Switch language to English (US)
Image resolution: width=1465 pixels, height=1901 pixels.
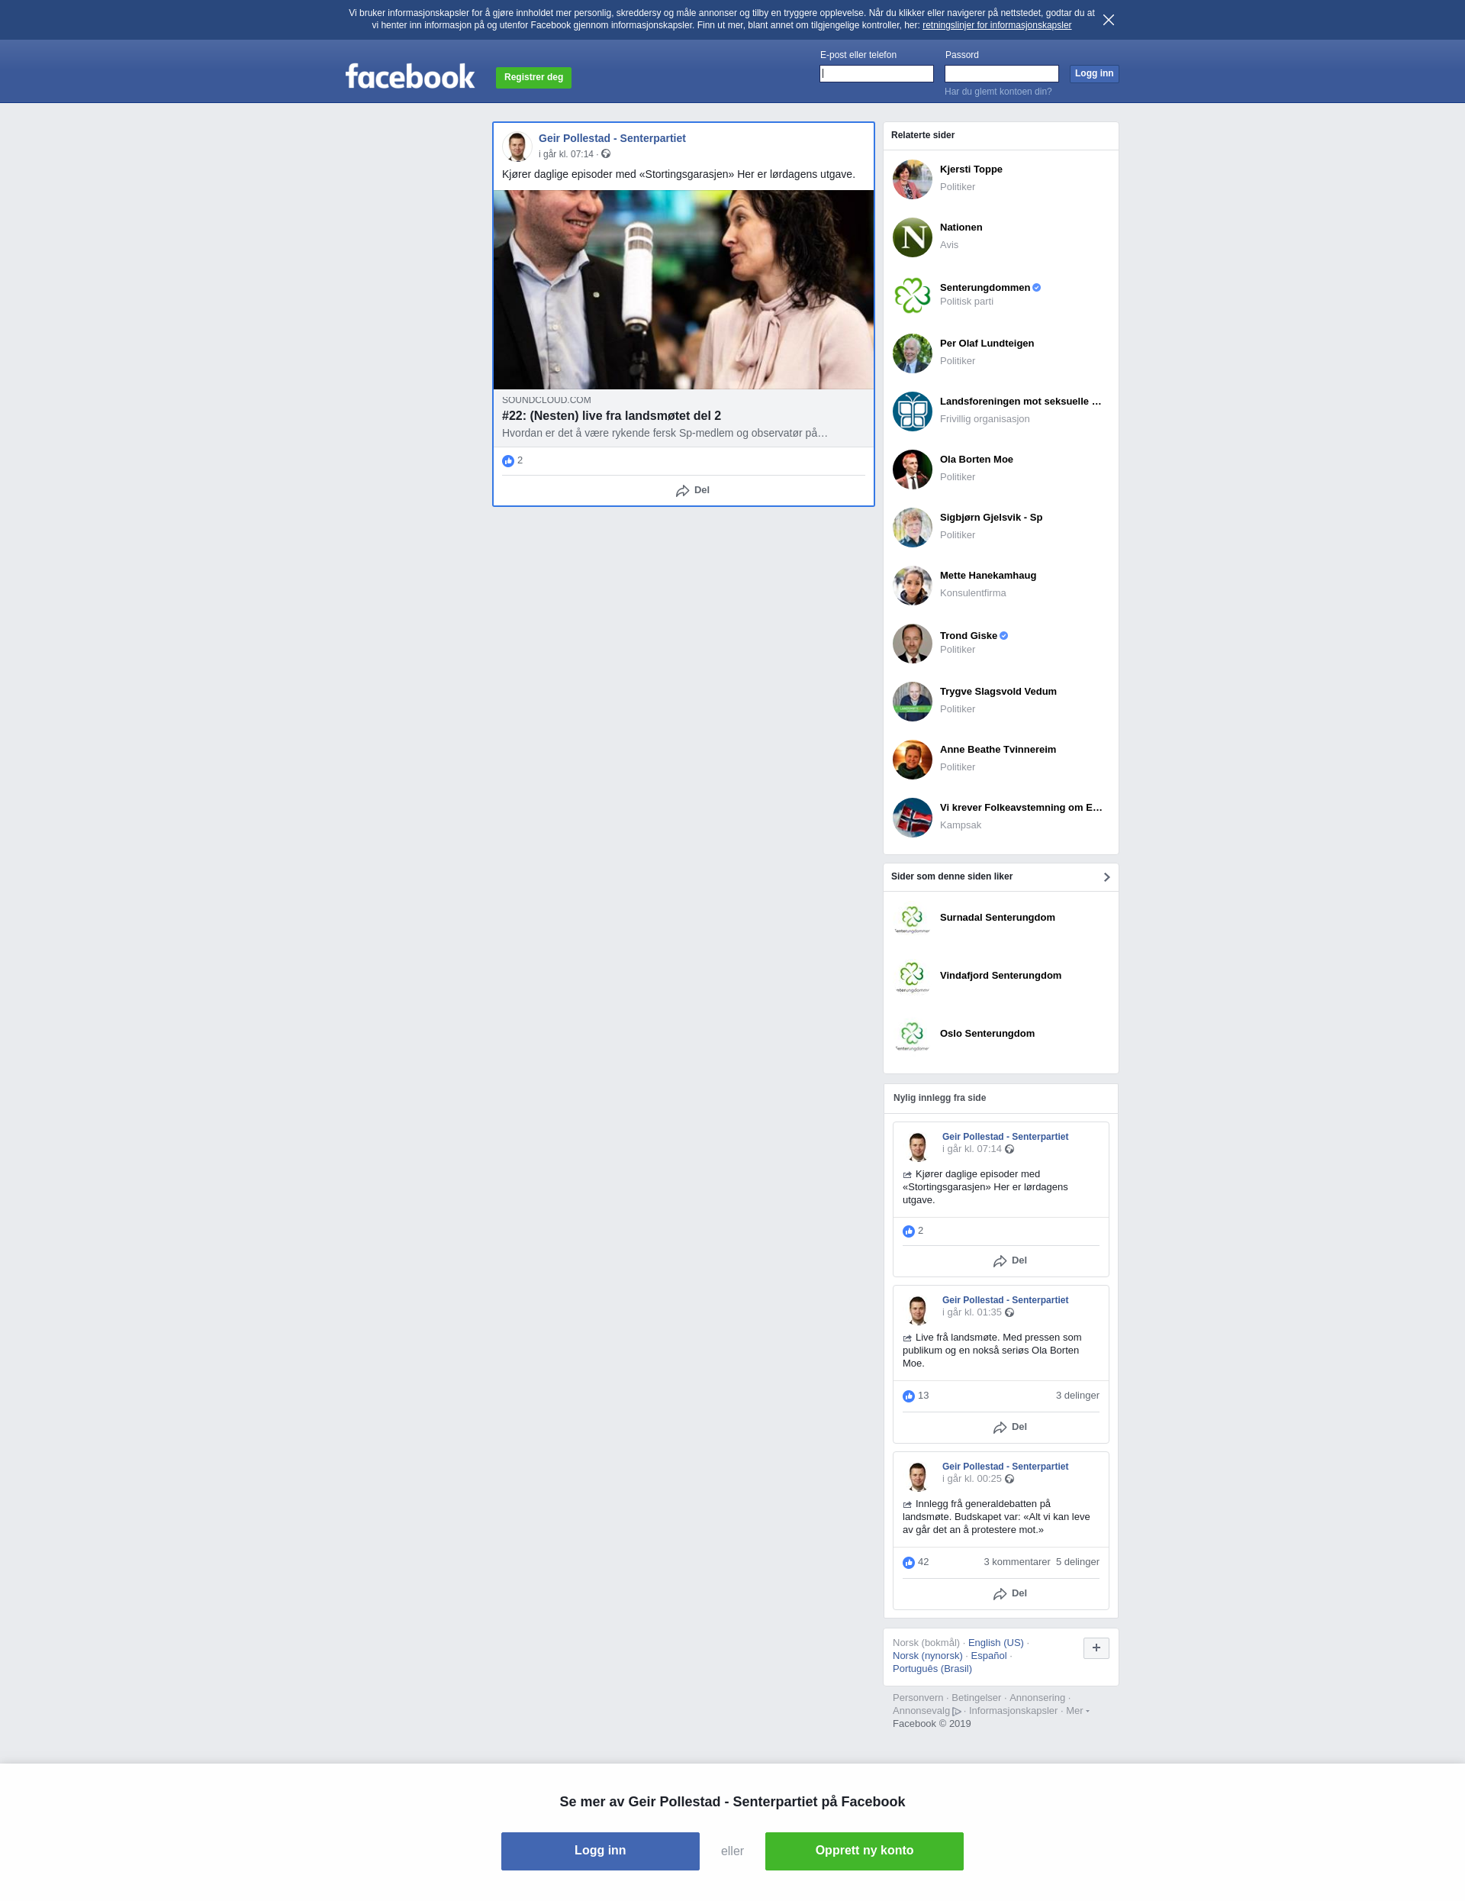click(x=995, y=1642)
